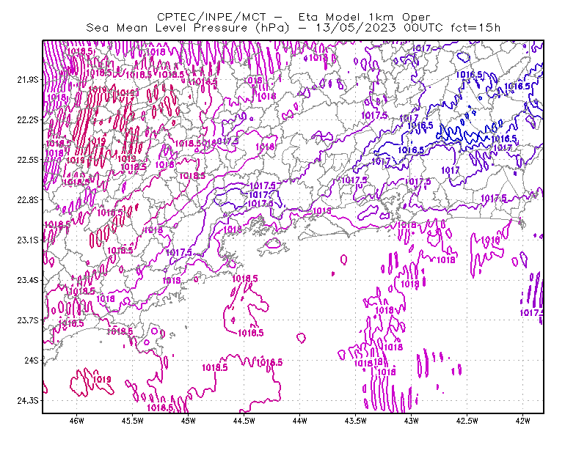Click the 43.5W longitude axis label

click(356, 421)
